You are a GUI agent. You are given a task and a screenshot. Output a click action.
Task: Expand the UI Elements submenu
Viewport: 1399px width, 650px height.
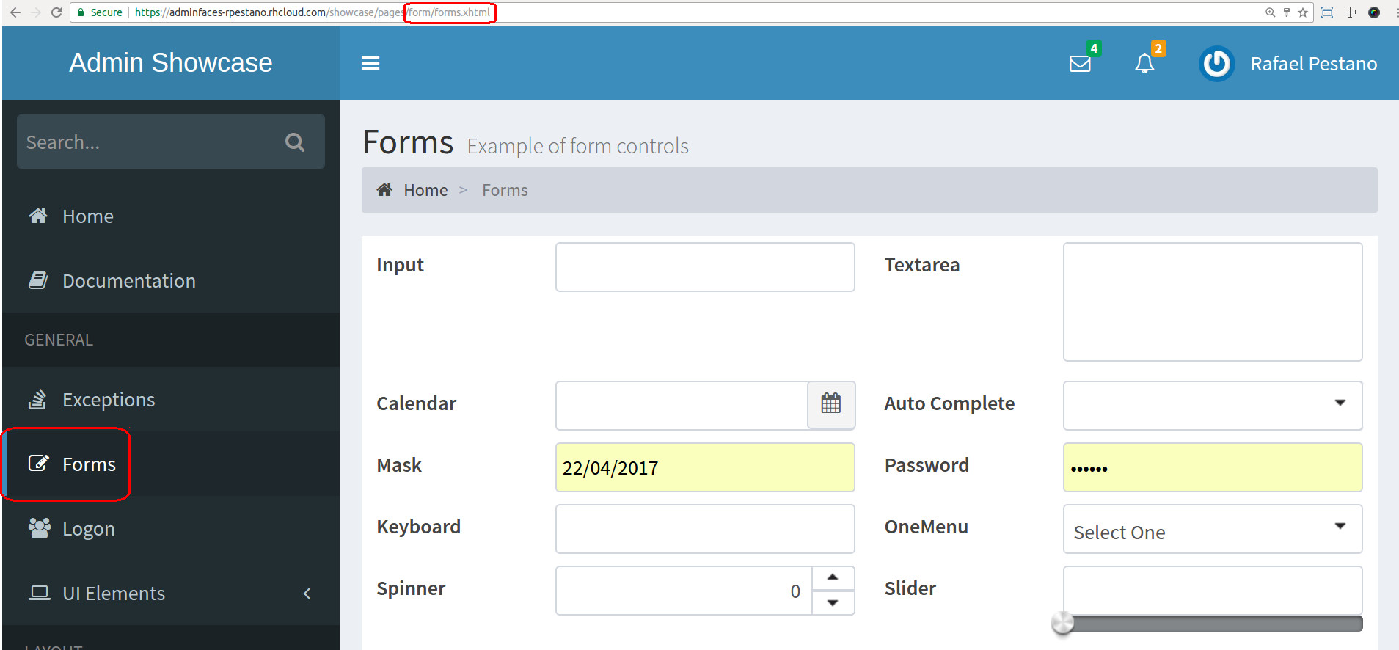pyautogui.click(x=171, y=594)
